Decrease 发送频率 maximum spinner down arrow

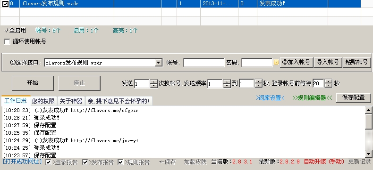point(258,85)
